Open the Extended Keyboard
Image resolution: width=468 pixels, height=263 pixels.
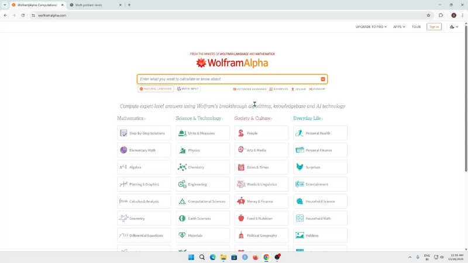(250, 89)
